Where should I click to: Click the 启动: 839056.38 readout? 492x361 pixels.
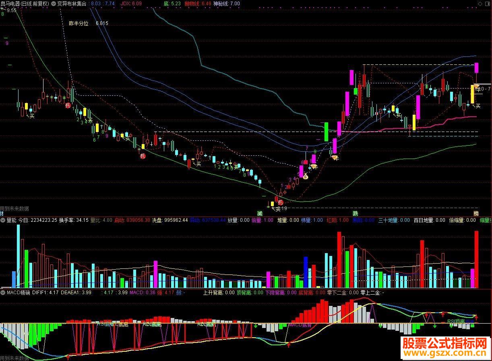point(132,221)
